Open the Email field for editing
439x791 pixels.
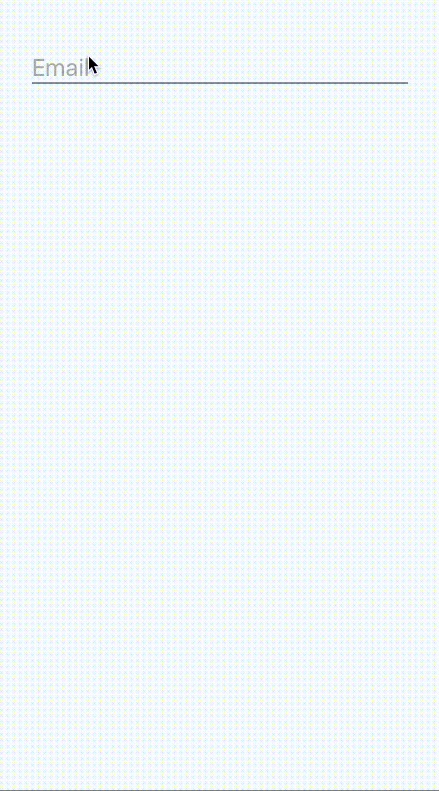pos(219,68)
